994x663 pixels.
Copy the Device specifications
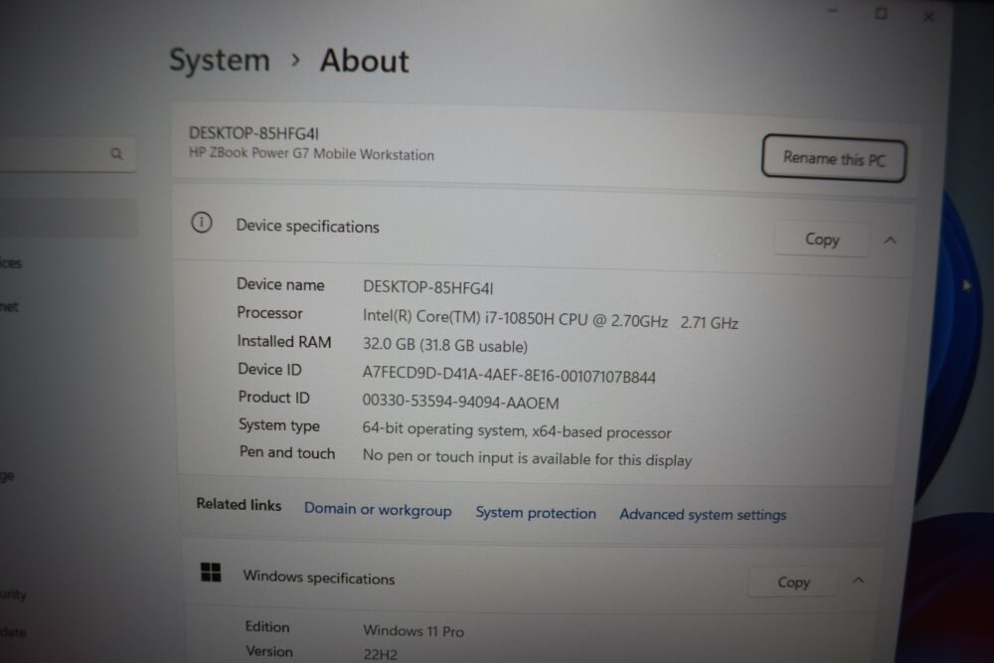(x=822, y=239)
